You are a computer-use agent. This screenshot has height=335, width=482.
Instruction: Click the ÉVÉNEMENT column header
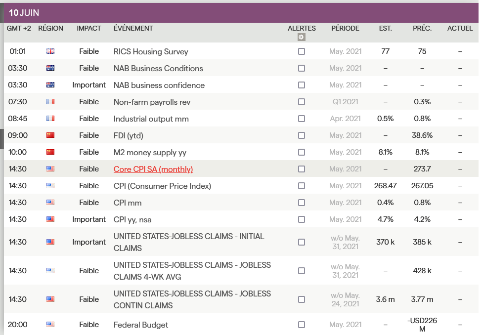point(133,28)
